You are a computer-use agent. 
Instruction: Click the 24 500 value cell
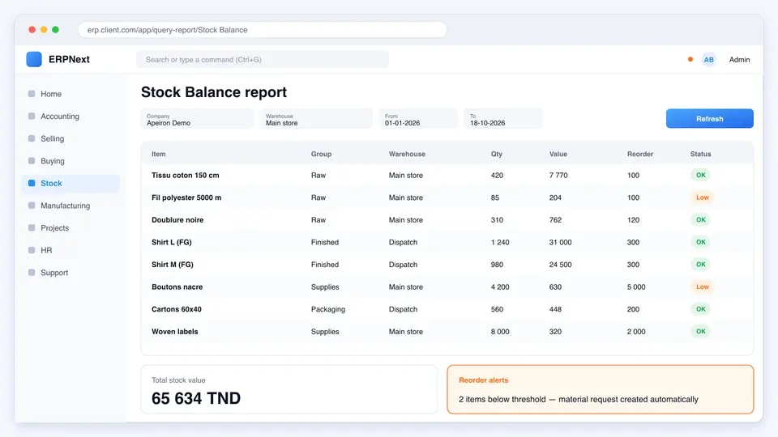coord(560,265)
